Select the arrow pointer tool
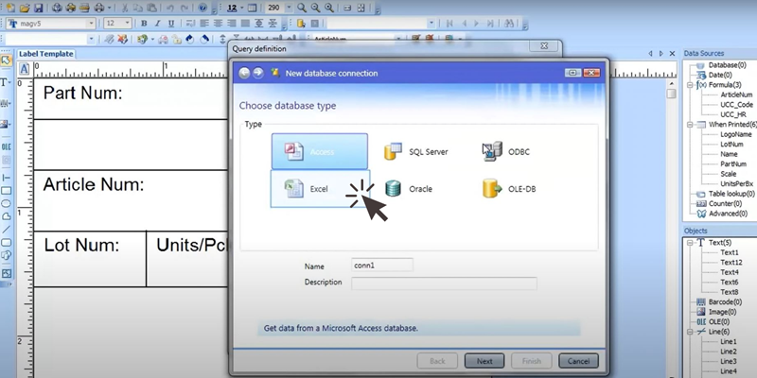Viewport: 757px width, 378px height. point(6,60)
